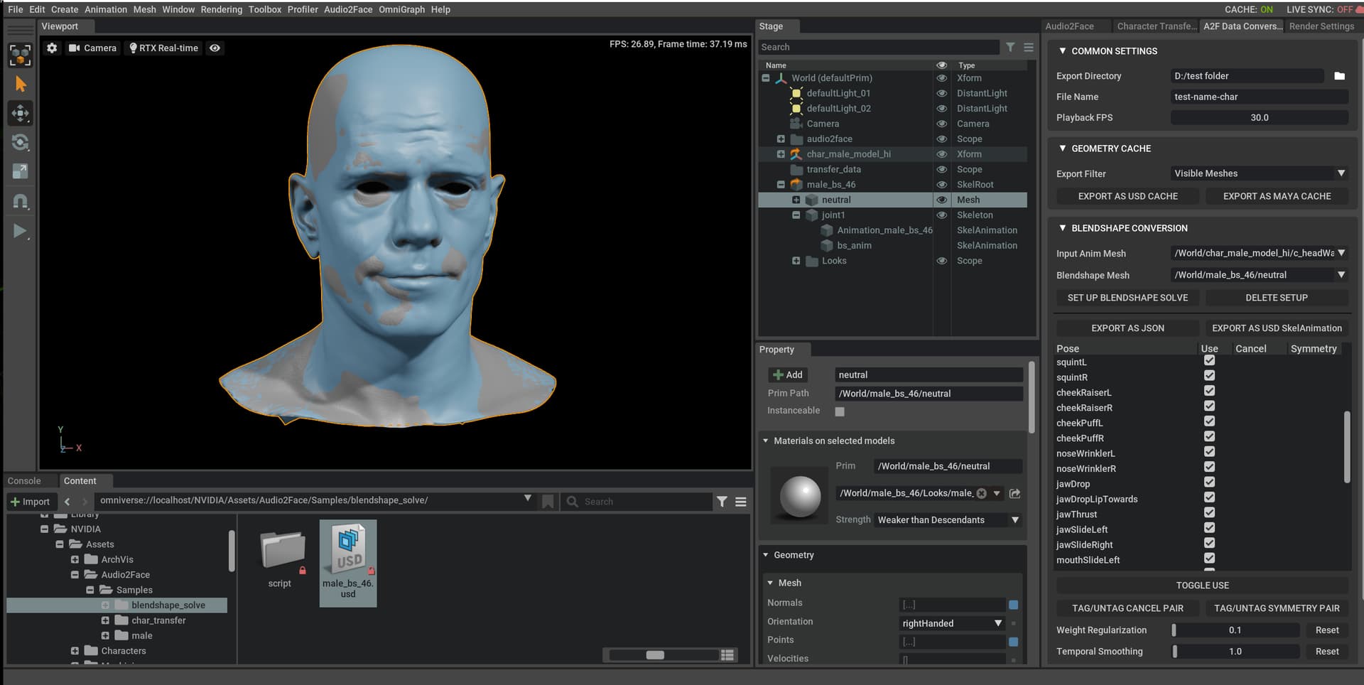Open viewport settings gear icon
1364x685 pixels.
pos(52,48)
